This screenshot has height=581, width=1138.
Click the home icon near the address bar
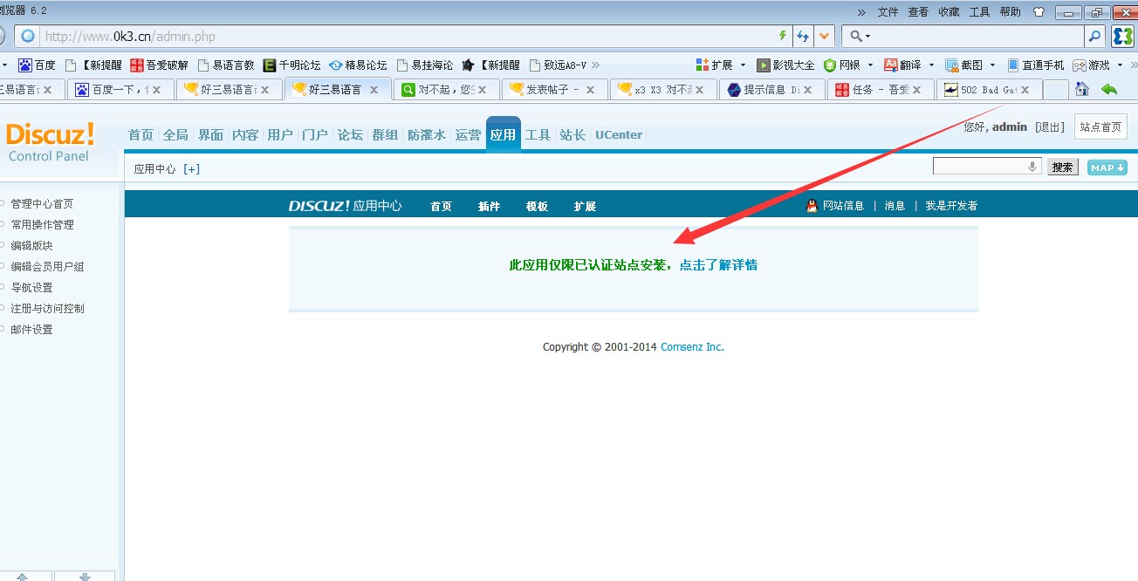(1082, 89)
